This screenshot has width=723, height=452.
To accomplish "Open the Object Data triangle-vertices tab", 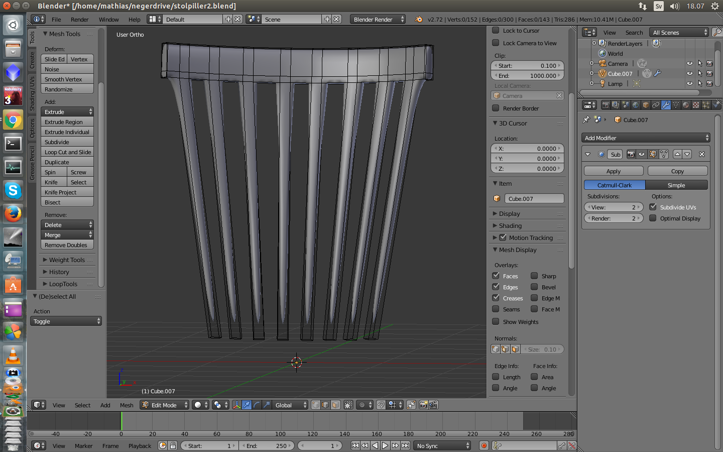I will 676,105.
